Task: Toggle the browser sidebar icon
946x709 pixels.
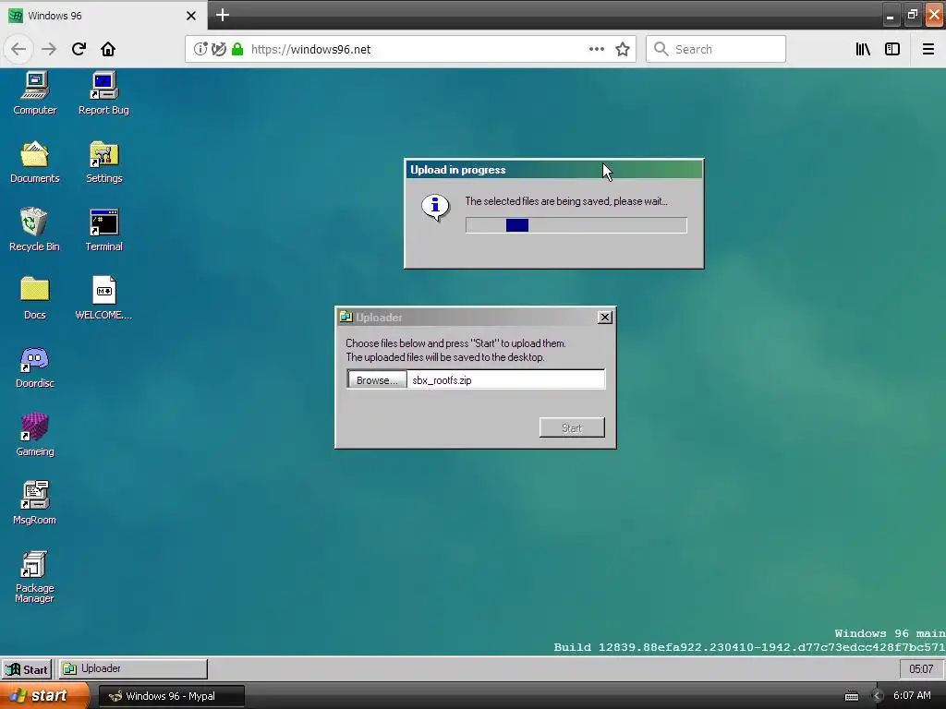Action: pos(892,49)
